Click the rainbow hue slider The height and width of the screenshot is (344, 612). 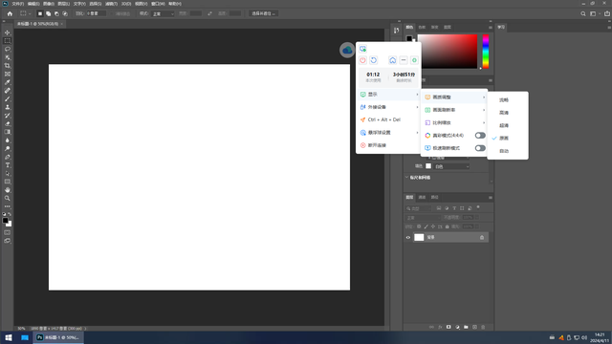pos(486,52)
